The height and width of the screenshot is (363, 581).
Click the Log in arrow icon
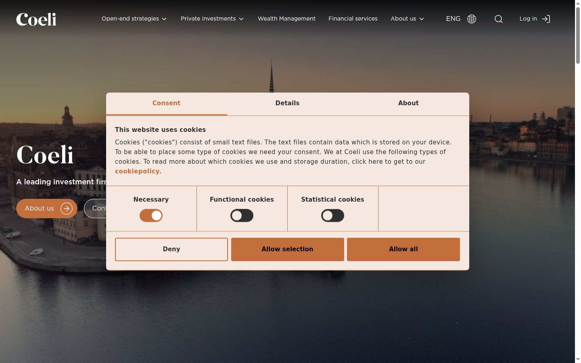[546, 19]
